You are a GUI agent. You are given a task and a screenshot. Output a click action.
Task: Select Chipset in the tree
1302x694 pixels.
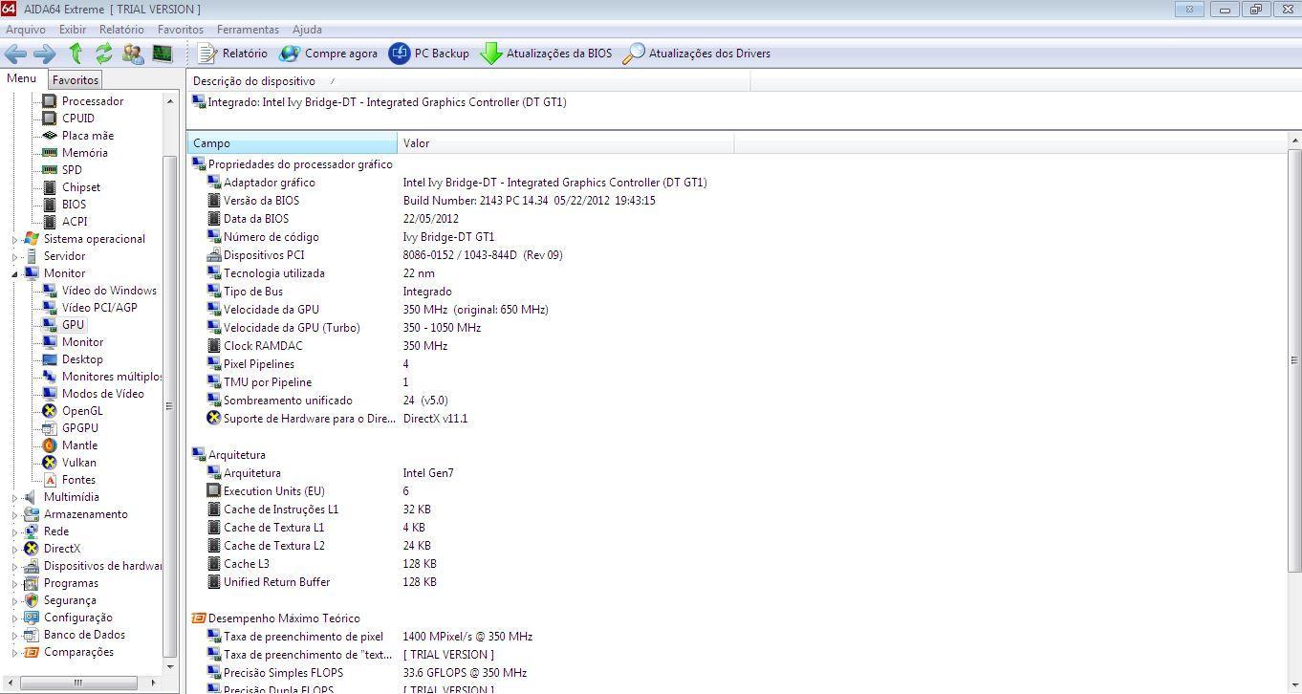coord(81,187)
